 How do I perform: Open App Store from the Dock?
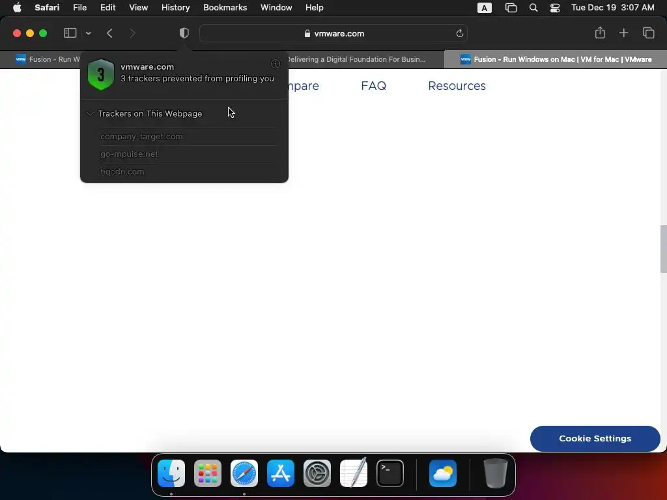[280, 473]
